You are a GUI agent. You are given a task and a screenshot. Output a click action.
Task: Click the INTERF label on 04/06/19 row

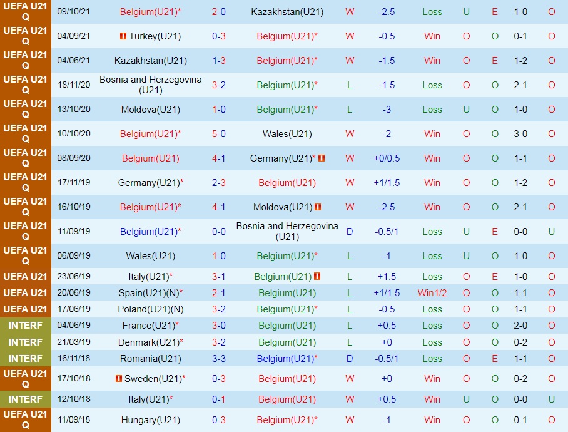pos(26,326)
